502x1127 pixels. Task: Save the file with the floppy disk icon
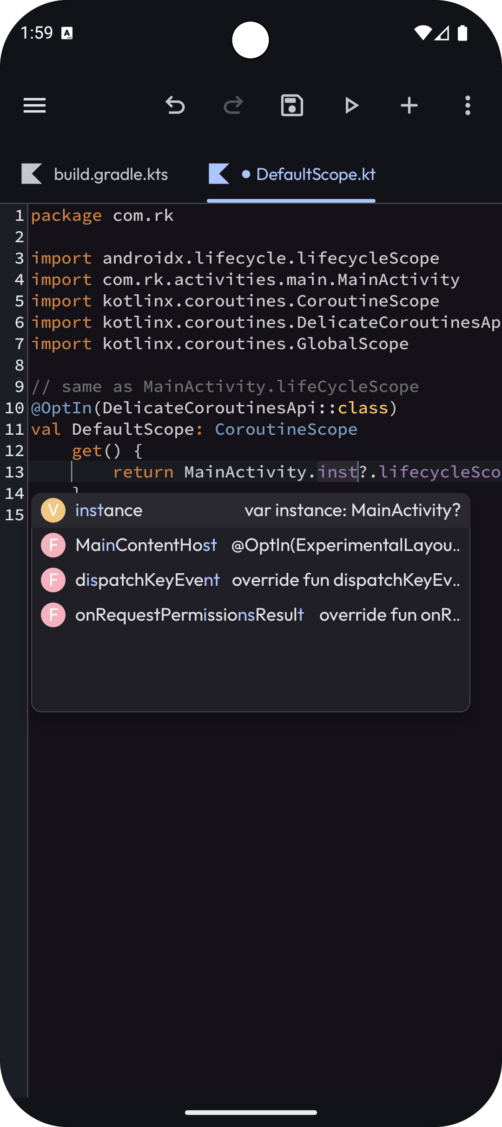pos(292,106)
